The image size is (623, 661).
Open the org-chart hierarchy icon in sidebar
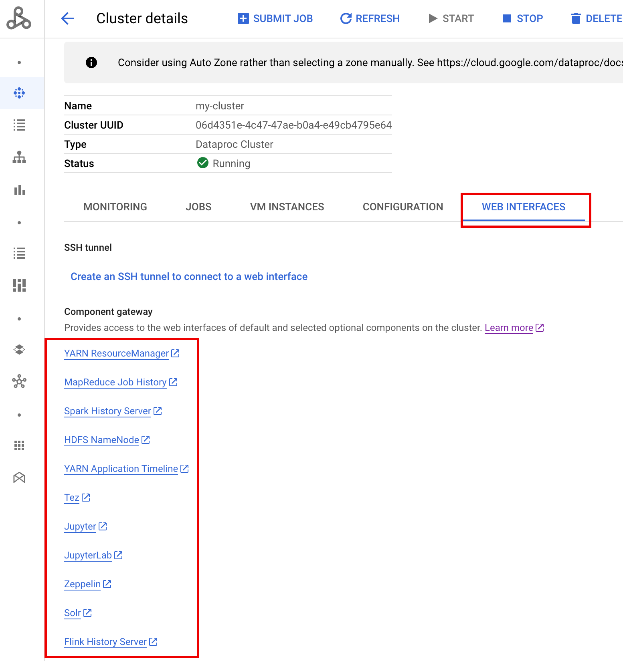point(19,157)
